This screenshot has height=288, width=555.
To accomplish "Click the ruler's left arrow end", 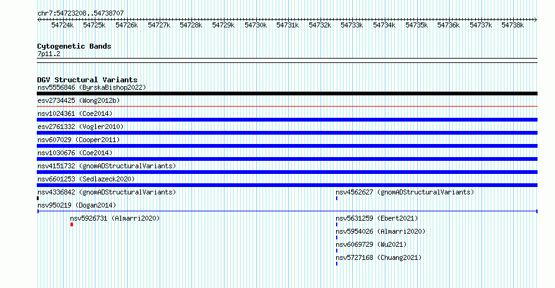I will pyautogui.click(x=39, y=20).
